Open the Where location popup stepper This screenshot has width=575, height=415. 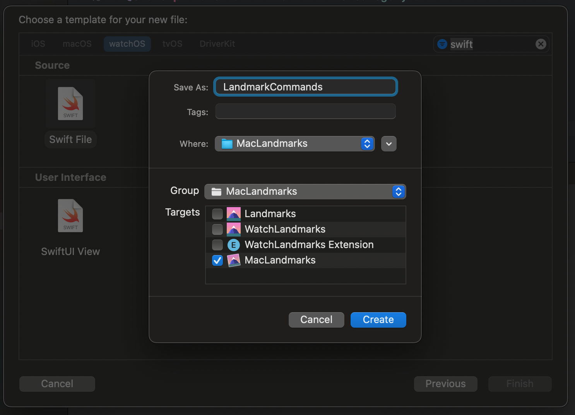click(367, 144)
